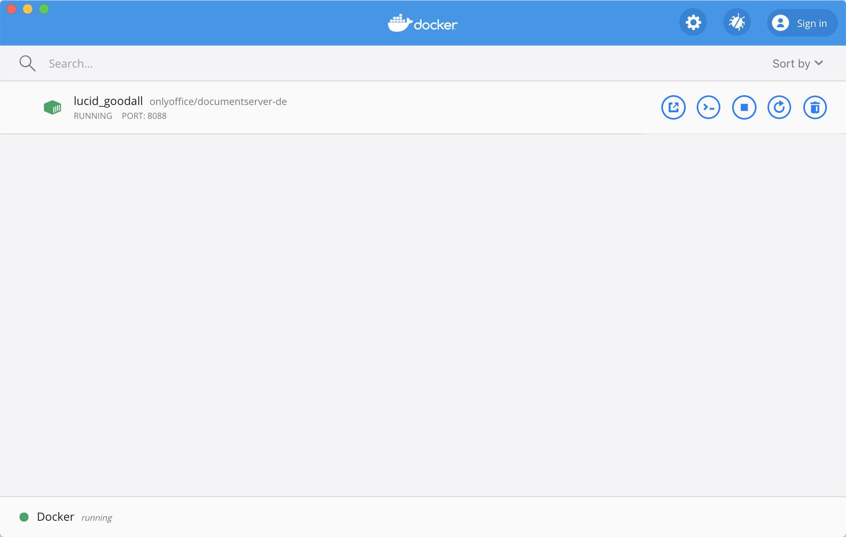Open the troubleshoot bug icon

pyautogui.click(x=737, y=22)
